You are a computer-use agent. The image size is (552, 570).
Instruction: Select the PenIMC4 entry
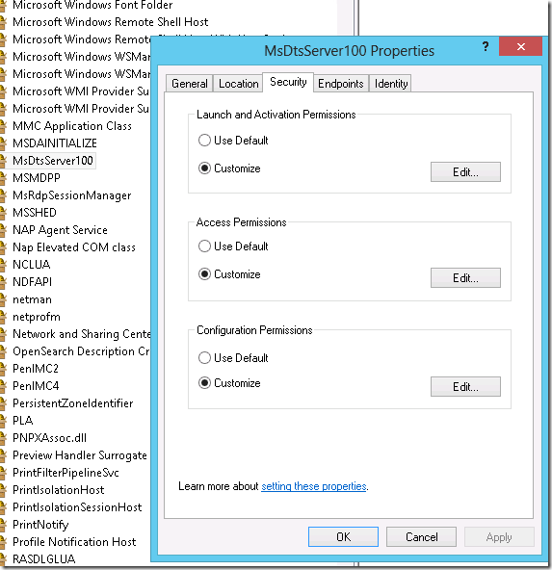[36, 386]
